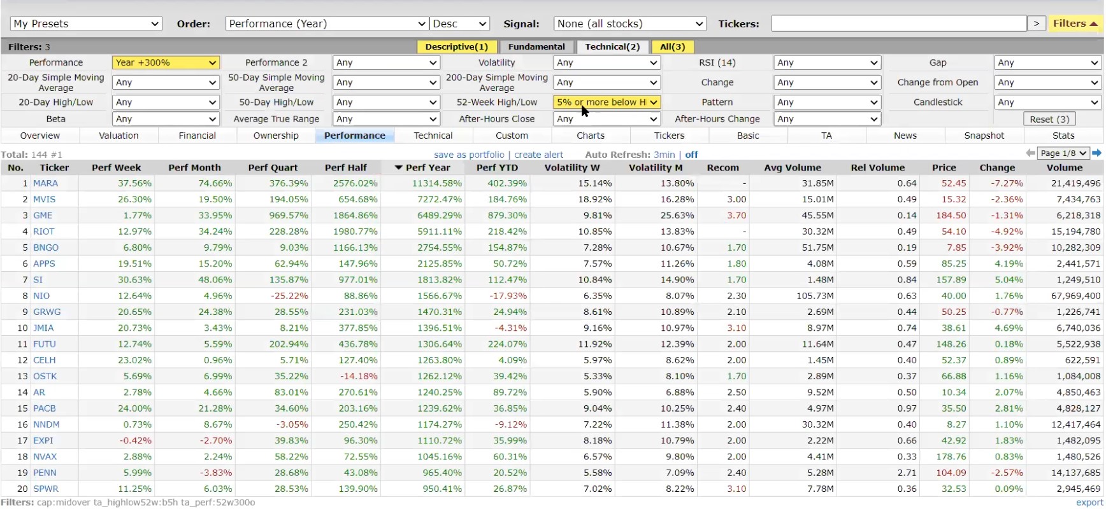
Task: Open the MVIS ticker link
Action: [x=44, y=199]
